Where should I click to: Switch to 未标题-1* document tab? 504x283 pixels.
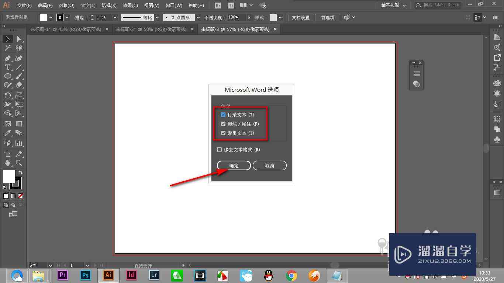[x=66, y=29]
